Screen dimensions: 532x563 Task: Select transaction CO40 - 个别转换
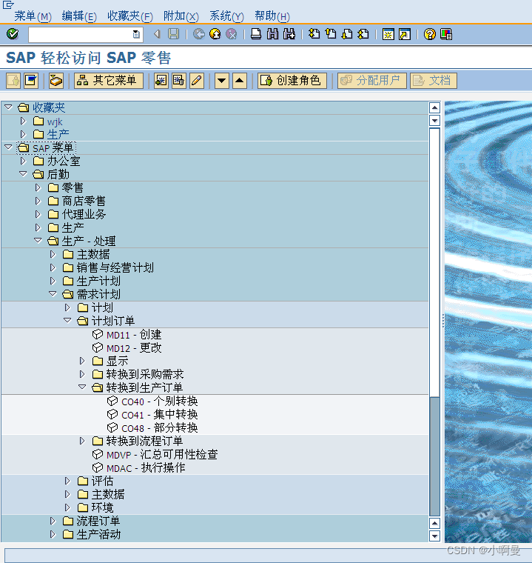click(160, 401)
